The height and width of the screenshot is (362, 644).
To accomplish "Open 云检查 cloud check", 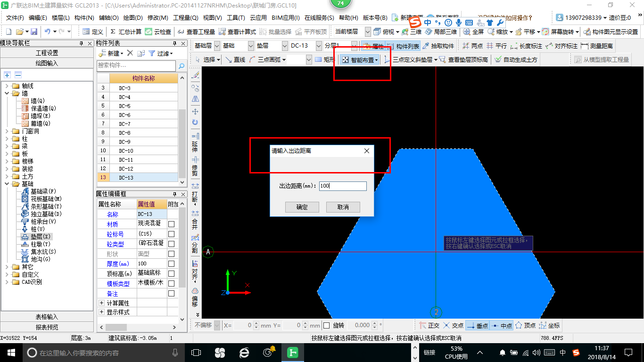I will pos(158,32).
